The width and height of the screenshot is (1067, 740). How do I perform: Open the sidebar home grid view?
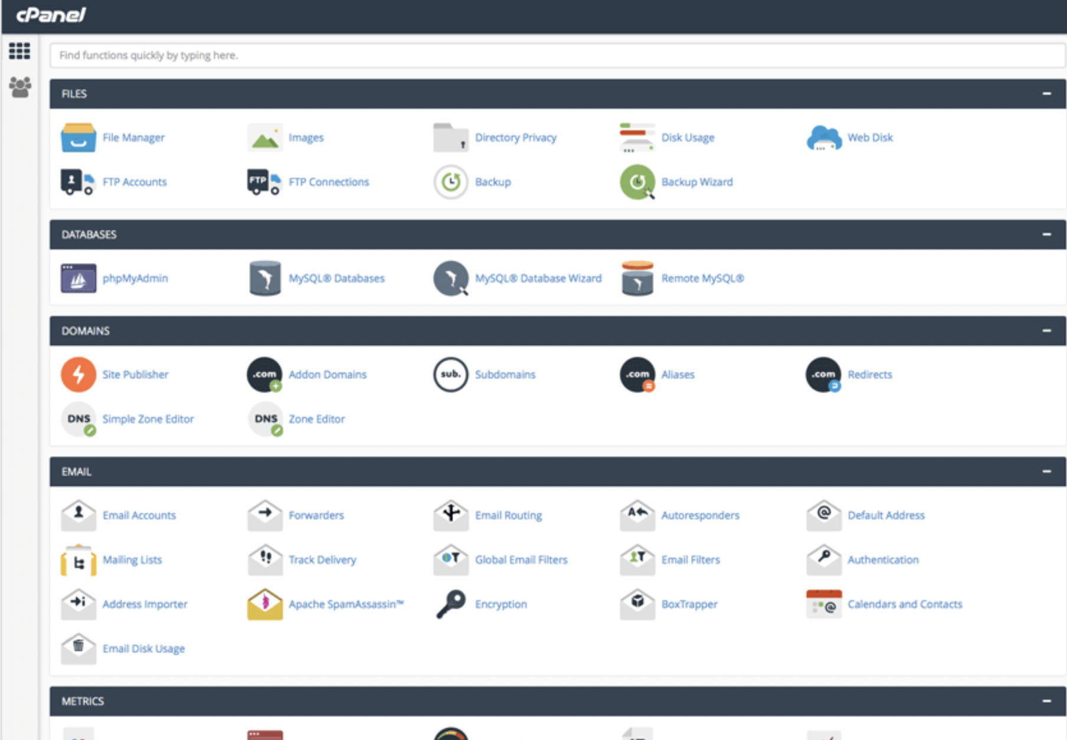click(x=19, y=51)
